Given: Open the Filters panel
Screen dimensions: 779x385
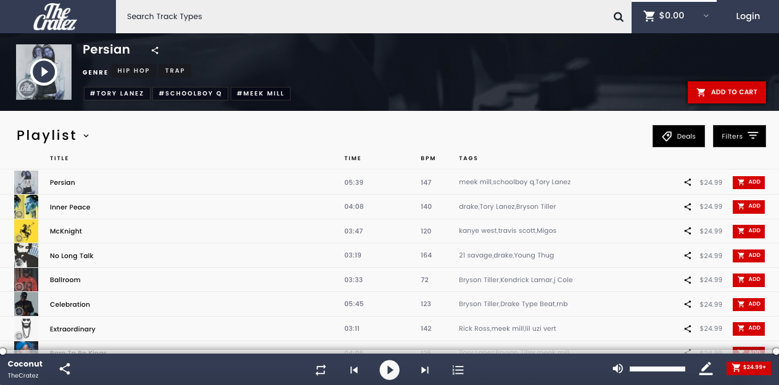Looking at the screenshot, I should (x=740, y=136).
